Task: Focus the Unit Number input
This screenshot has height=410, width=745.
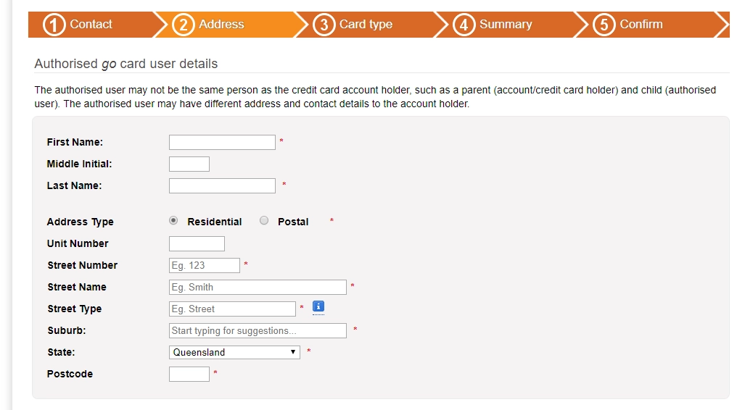Action: tap(197, 243)
